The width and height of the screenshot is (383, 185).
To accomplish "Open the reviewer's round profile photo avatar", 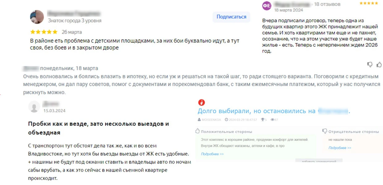I will 37,17.
